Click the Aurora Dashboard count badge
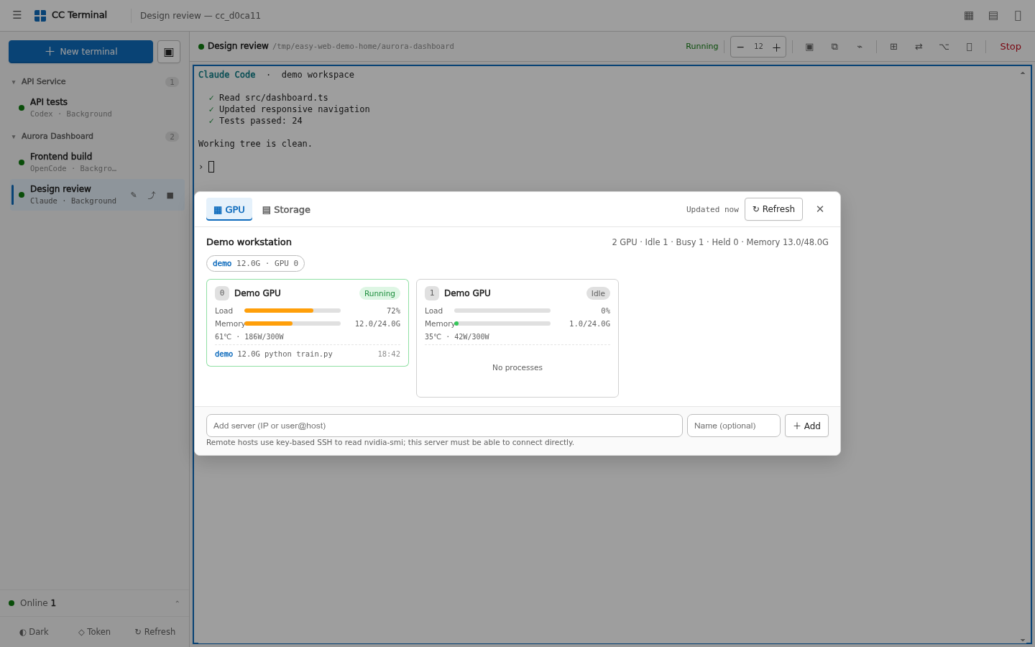Image resolution: width=1035 pixels, height=647 pixels. [x=172, y=137]
